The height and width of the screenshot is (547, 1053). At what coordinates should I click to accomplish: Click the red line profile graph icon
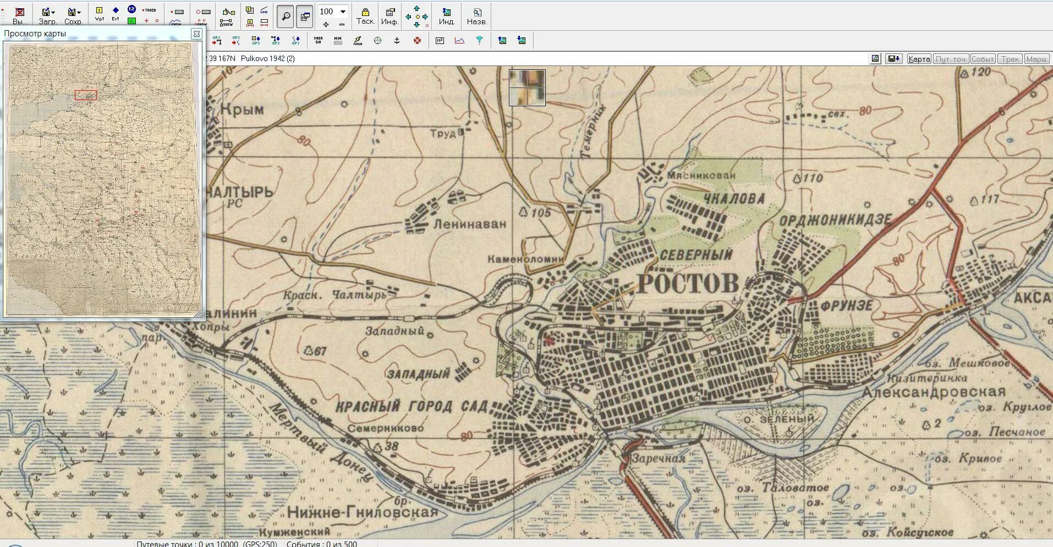[459, 40]
